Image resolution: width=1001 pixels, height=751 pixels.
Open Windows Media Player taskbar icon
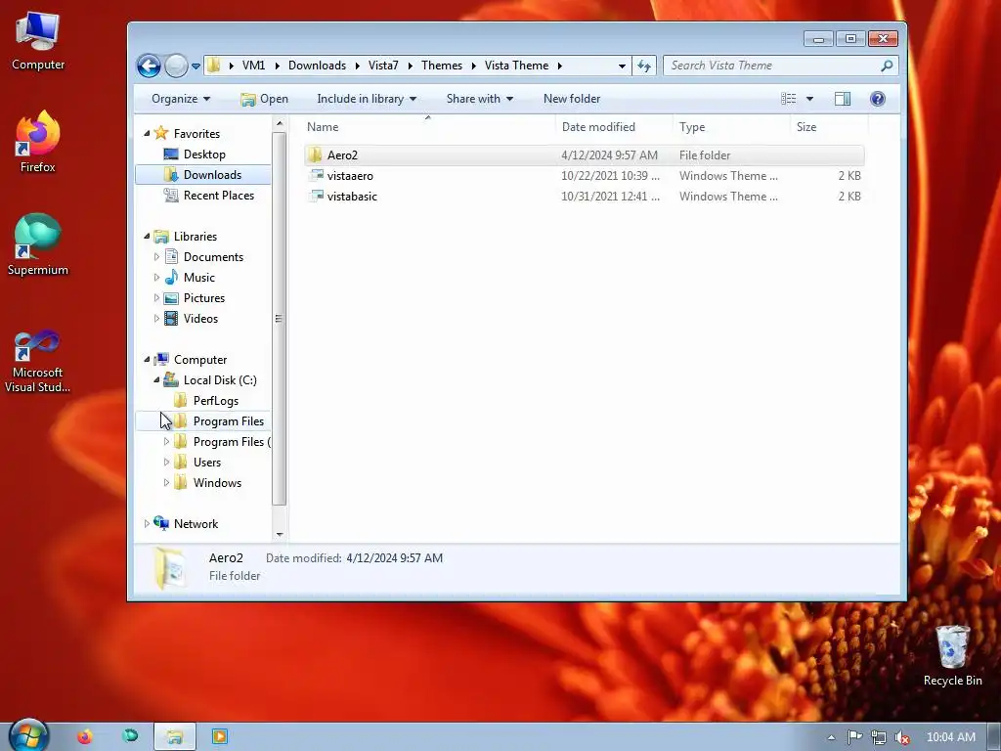pyautogui.click(x=219, y=736)
